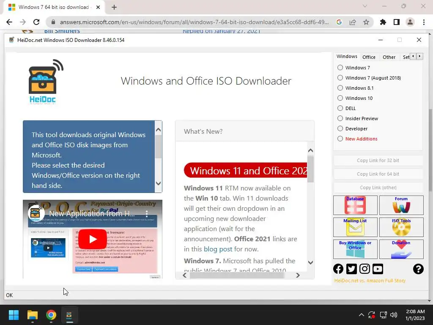Screen dimensions: 433x325
Task: Open Chrome profile avatar
Action: [410, 22]
